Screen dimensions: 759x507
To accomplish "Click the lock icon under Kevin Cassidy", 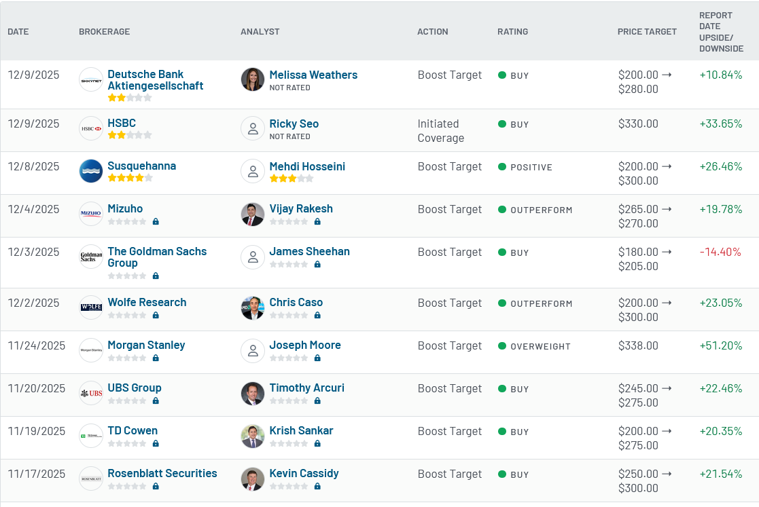I will (317, 486).
